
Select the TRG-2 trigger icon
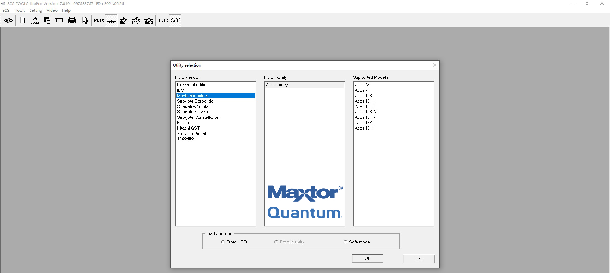136,21
